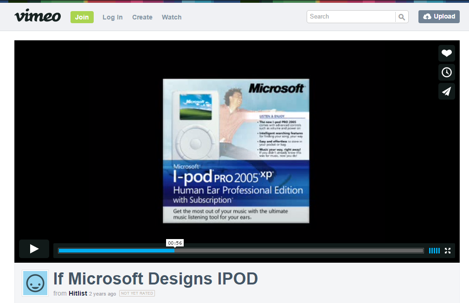Play the video
469x303 pixels.
click(34, 249)
